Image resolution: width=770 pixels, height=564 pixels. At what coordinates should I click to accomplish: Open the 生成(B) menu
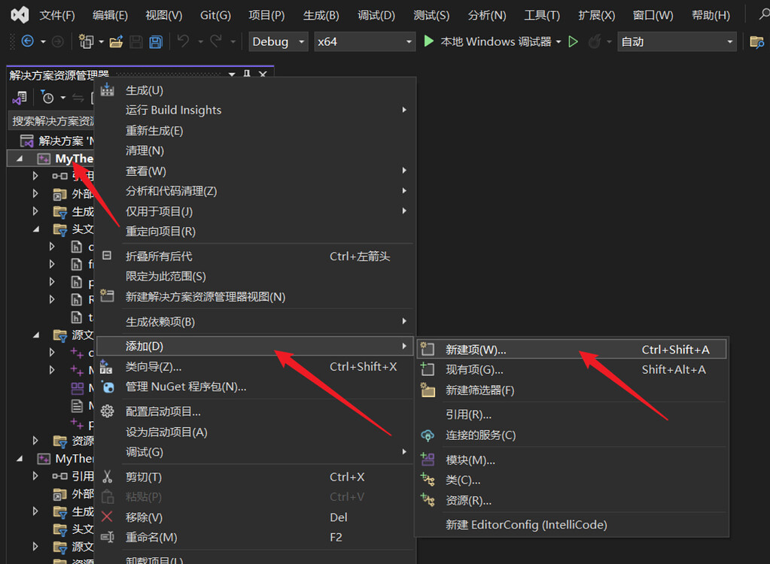321,14
